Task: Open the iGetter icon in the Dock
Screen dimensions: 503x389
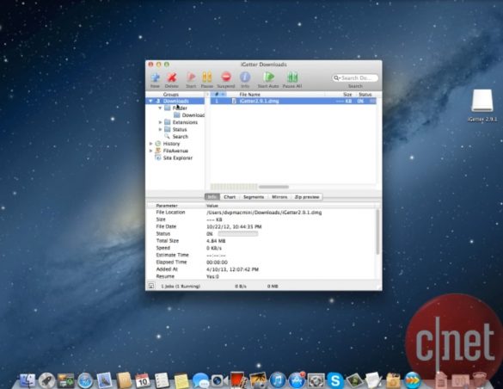Action: (412, 380)
